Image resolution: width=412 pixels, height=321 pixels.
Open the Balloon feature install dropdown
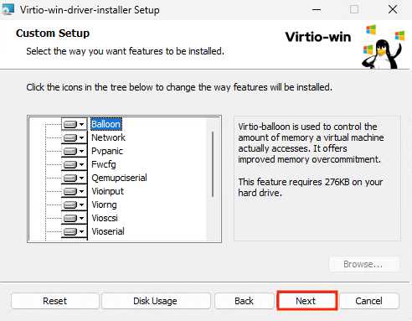pos(74,124)
